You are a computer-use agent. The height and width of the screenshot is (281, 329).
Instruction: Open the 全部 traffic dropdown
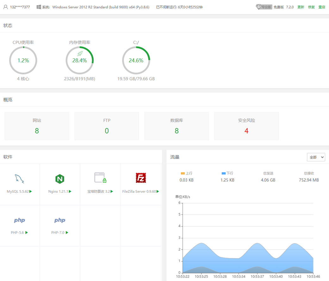316,157
